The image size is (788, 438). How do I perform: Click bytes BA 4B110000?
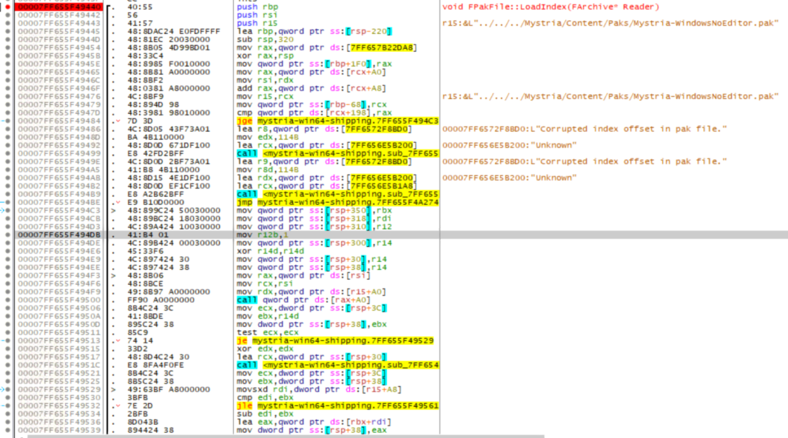pyautogui.click(x=155, y=137)
